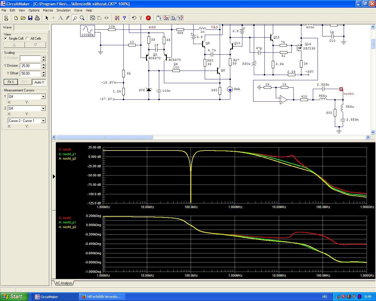
Task: Activate the Zoom magnifier tool
Action: click(82, 18)
